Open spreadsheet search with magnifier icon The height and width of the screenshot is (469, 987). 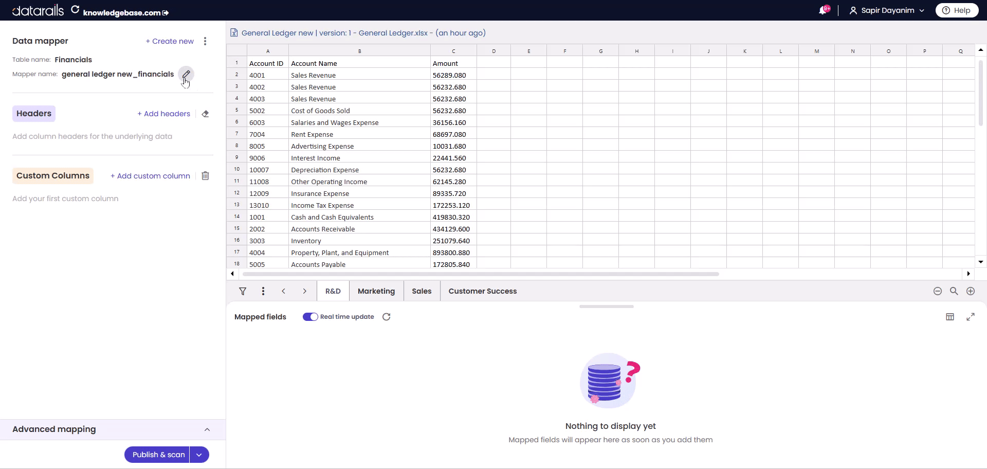[x=954, y=291]
